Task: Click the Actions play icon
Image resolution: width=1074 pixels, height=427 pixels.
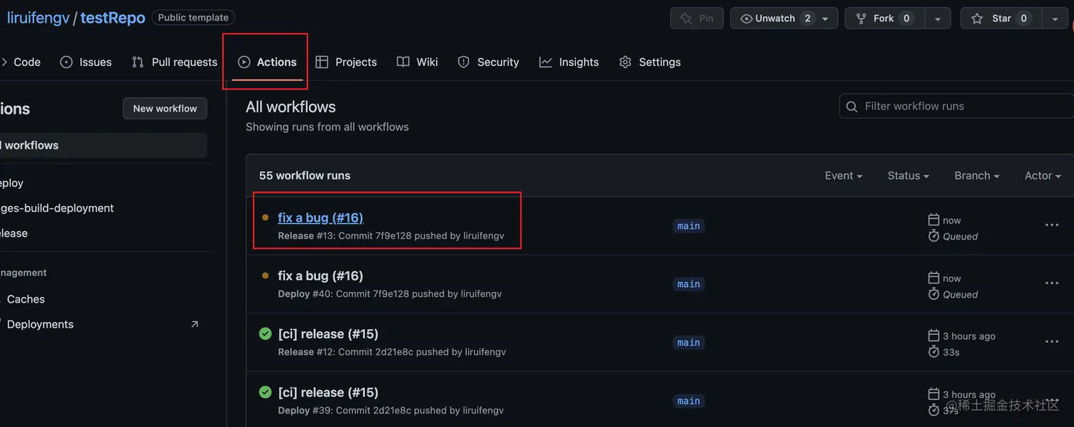Action: pyautogui.click(x=244, y=62)
